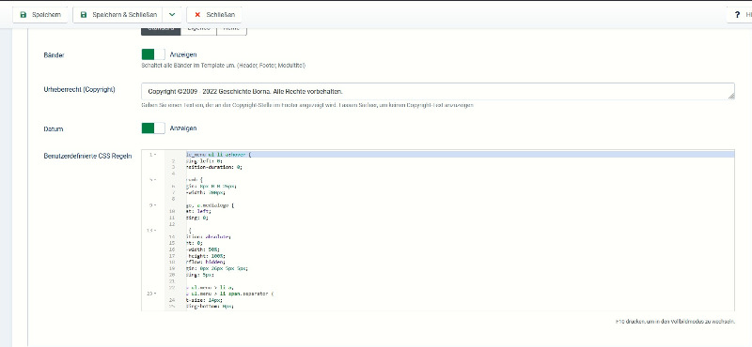Click the 'Datum' field label
The width and height of the screenshot is (752, 347).
(x=54, y=128)
